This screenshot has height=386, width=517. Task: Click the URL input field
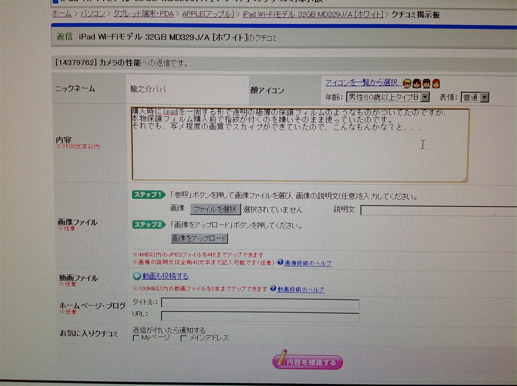click(260, 316)
